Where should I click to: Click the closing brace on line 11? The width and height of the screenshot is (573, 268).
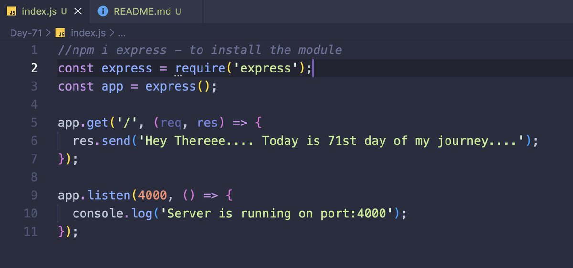point(61,231)
